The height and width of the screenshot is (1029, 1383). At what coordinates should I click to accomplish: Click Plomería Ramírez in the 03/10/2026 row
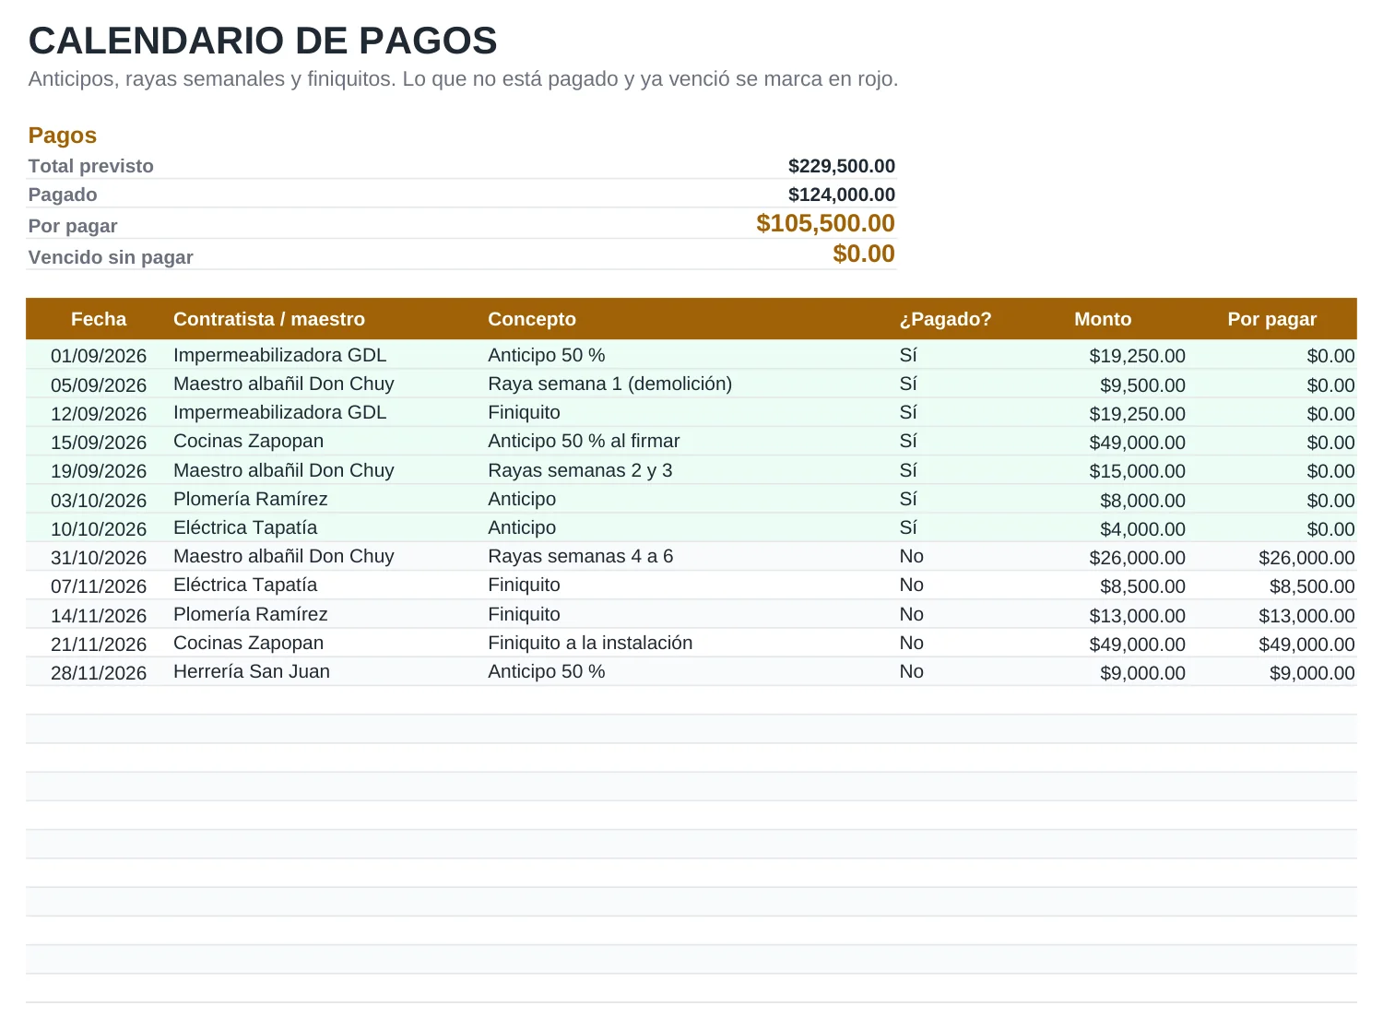251,499
